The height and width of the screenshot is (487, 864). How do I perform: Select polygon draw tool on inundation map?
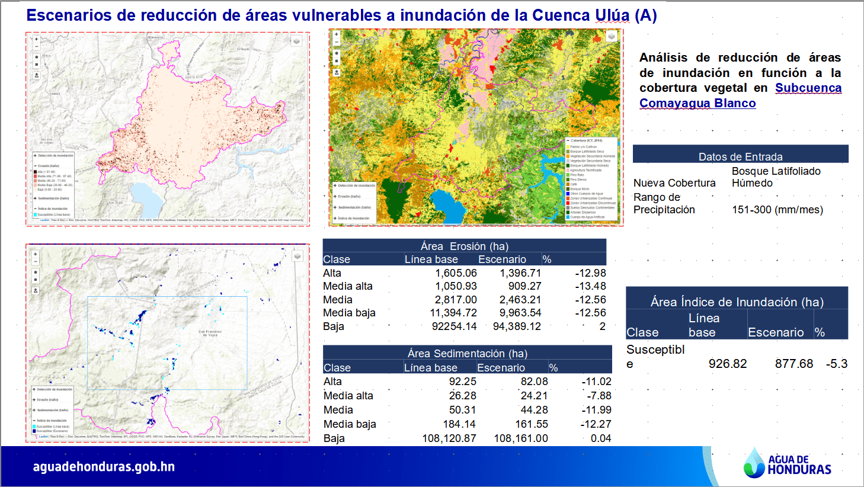pyautogui.click(x=36, y=272)
